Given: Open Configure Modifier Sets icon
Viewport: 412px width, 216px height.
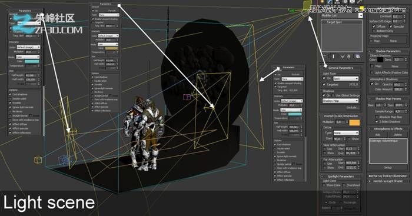Looking at the screenshot, I should click(x=358, y=57).
